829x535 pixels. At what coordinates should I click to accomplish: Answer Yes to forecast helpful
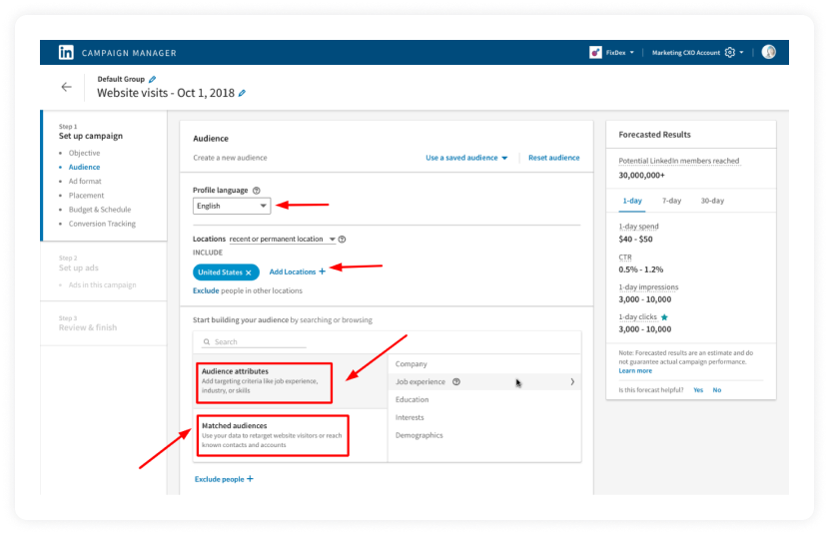tap(698, 390)
